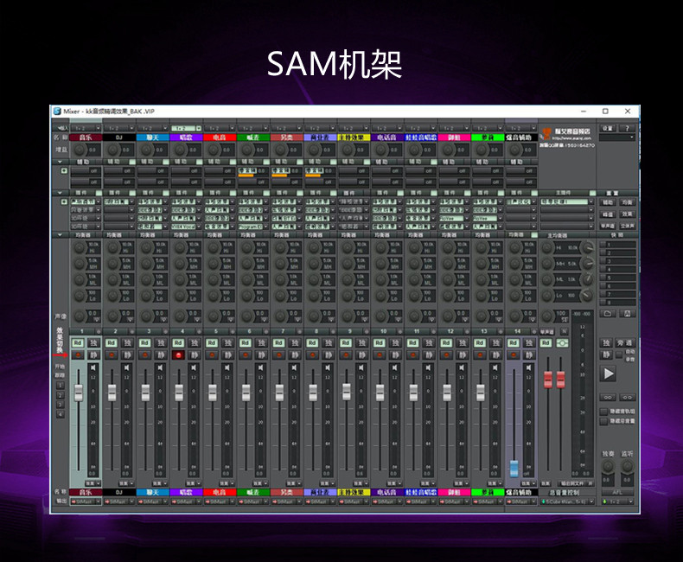The width and height of the screenshot is (683, 562).
Task: Open input 1+2 dropdown on 音乐 channel
Action: click(86, 128)
